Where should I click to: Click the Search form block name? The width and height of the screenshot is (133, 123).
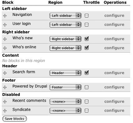point(24,72)
